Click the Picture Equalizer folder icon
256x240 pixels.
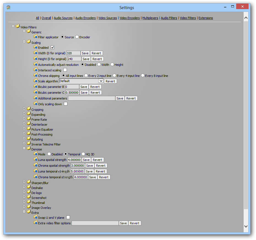pyautogui.click(x=29, y=128)
